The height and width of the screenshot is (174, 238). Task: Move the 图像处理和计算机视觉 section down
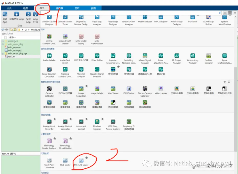coord(229,82)
